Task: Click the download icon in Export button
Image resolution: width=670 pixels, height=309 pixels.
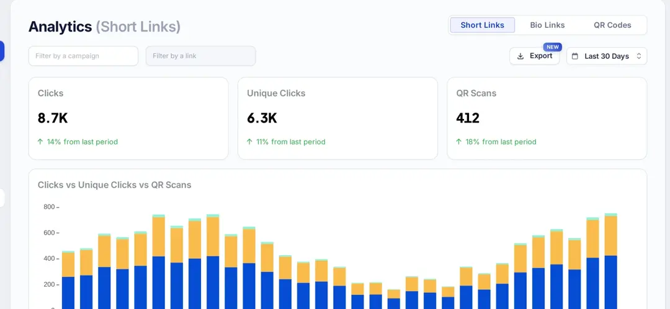Action: coord(520,56)
